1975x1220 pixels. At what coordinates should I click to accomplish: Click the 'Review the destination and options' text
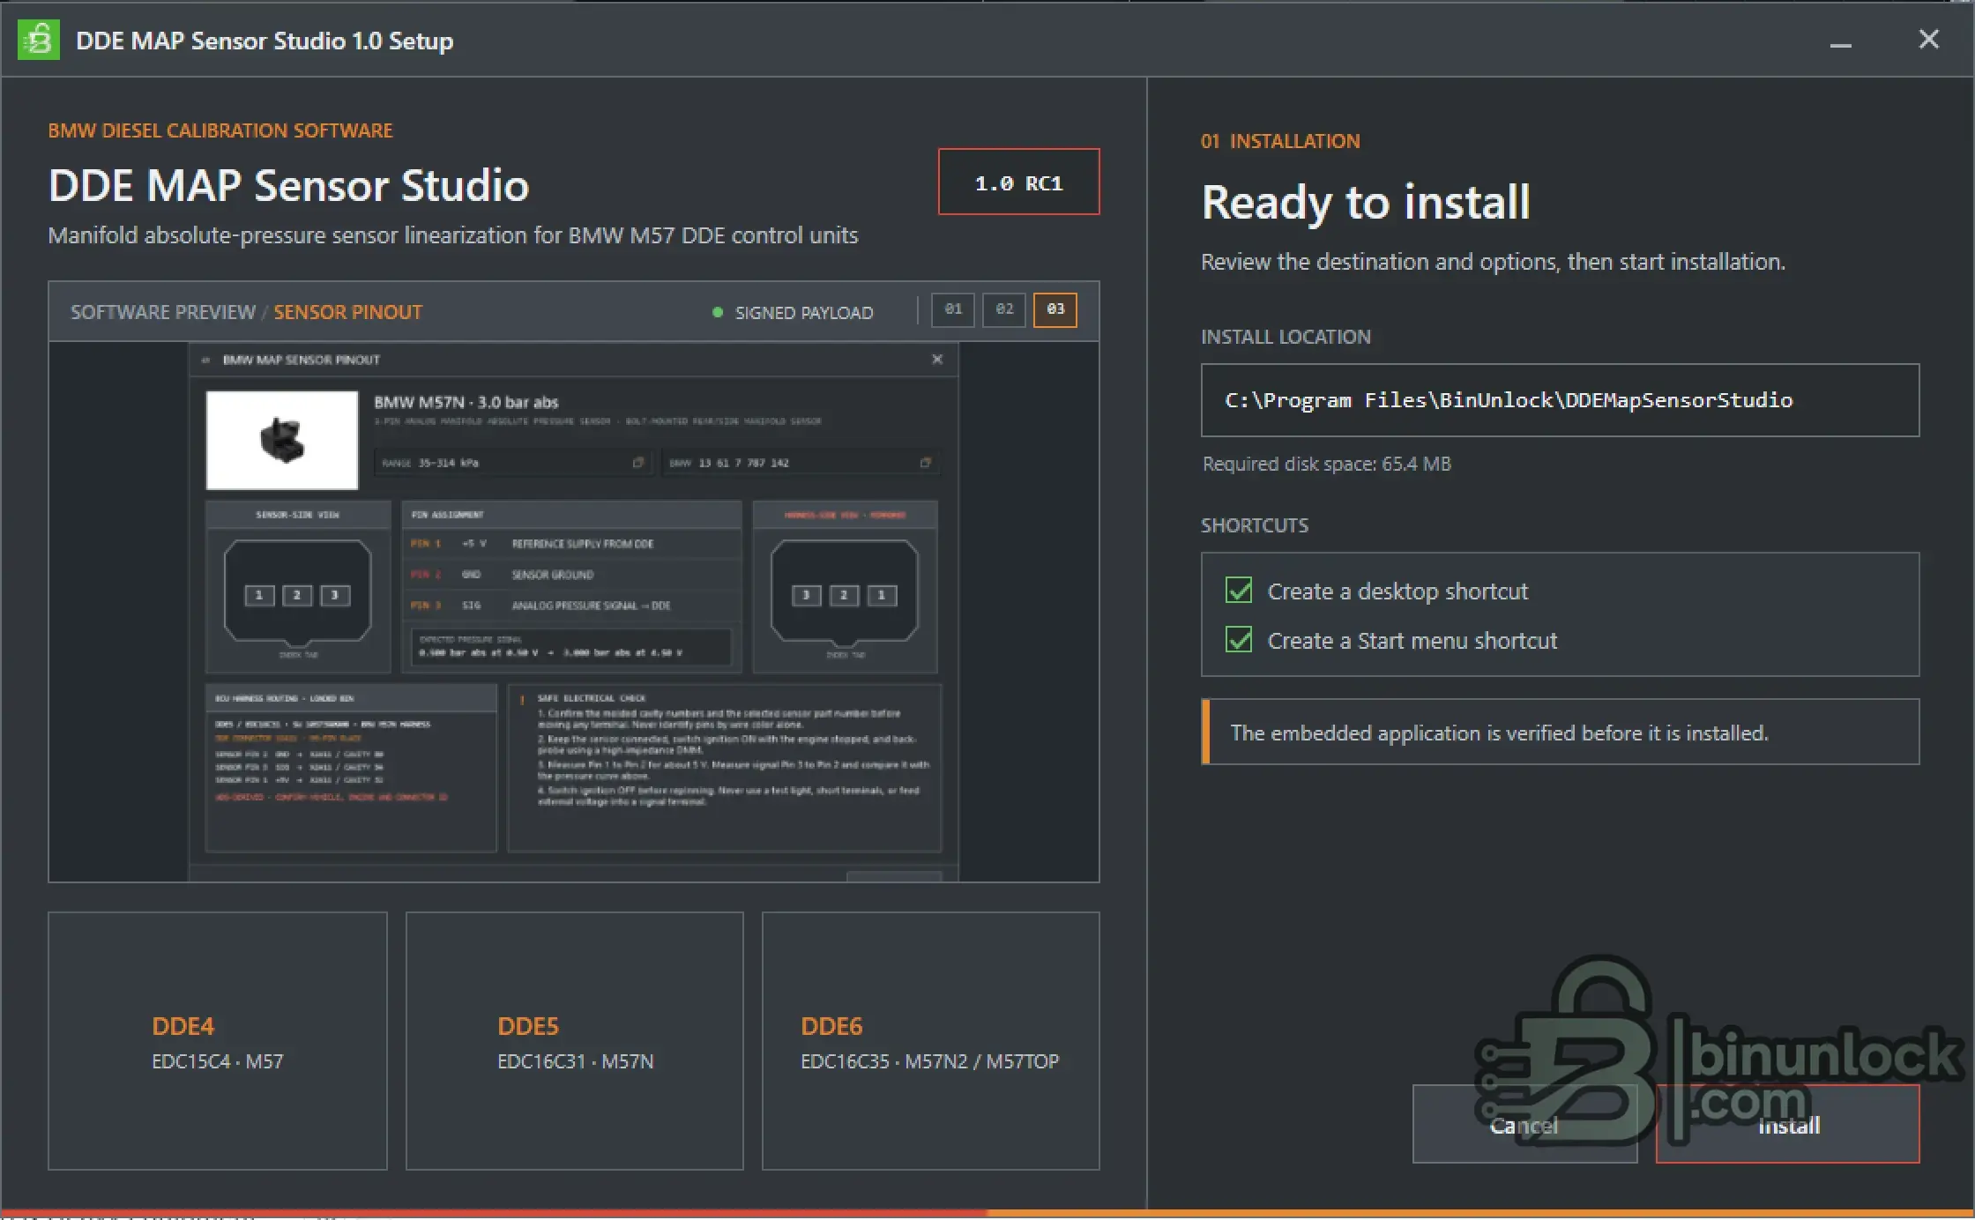click(x=1493, y=262)
